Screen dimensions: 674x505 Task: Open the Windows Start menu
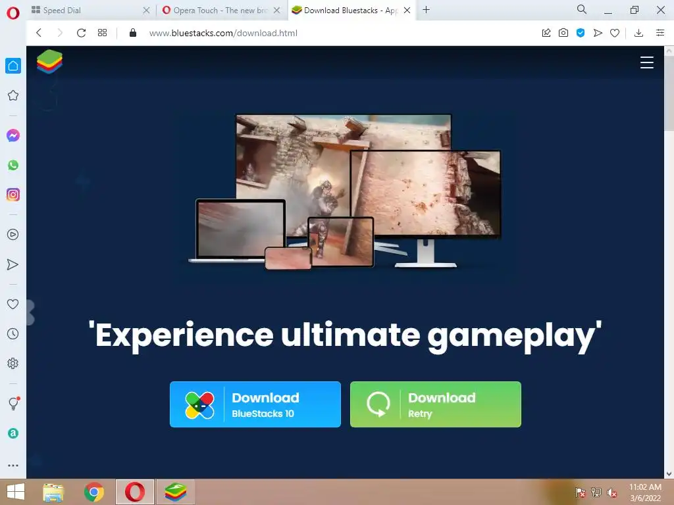coord(16,492)
